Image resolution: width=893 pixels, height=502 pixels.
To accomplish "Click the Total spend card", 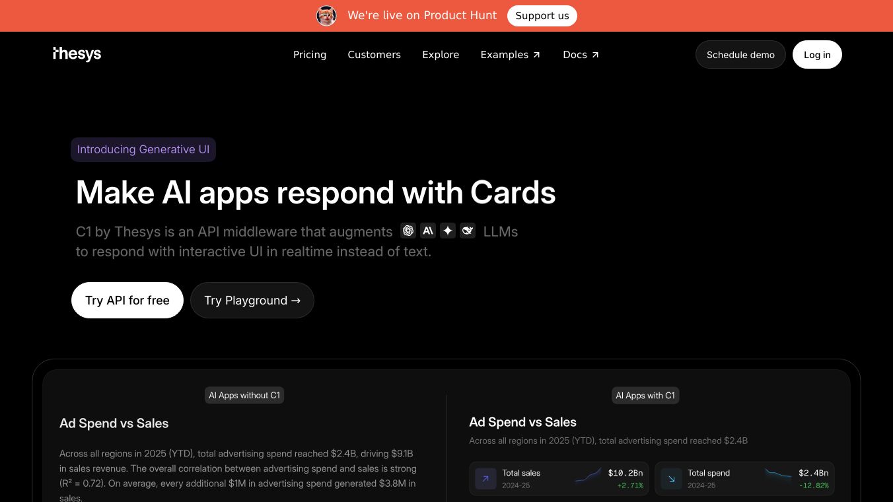I will pyautogui.click(x=744, y=479).
